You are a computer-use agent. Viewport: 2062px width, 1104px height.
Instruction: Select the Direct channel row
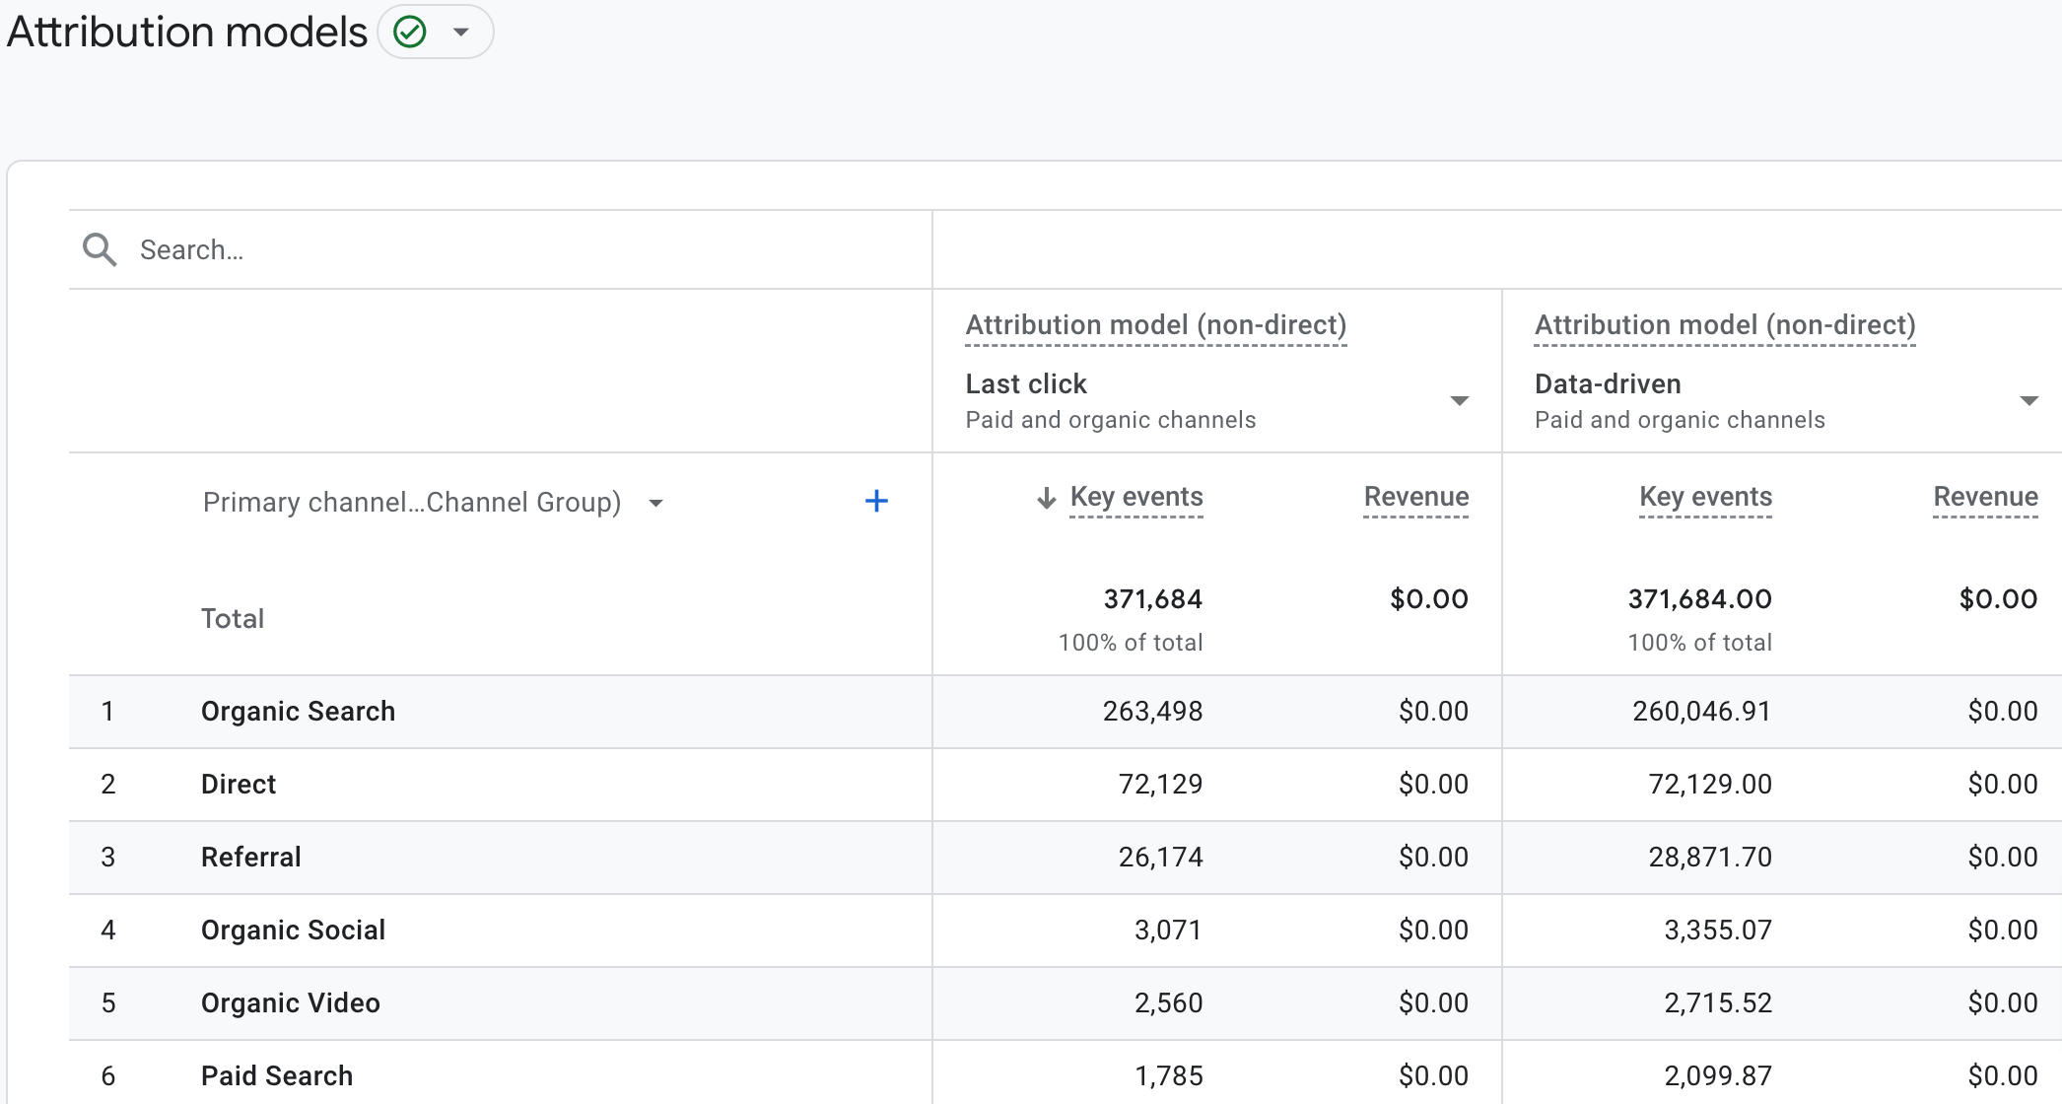click(1065, 785)
